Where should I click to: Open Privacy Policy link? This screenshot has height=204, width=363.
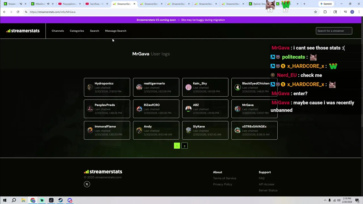tap(223, 184)
